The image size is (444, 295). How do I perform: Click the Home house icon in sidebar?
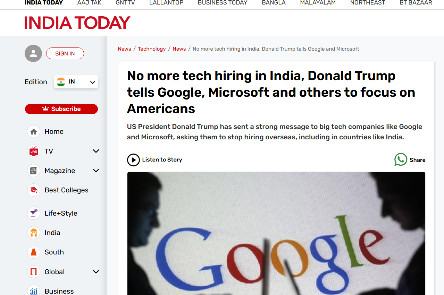[34, 132]
